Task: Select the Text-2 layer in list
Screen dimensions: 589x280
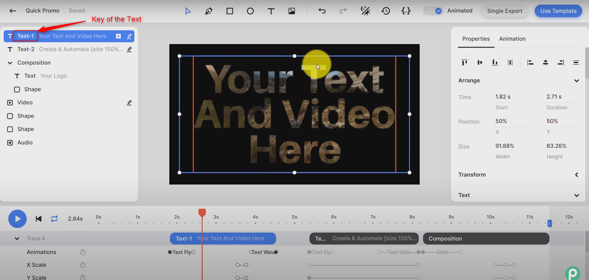Action: pos(69,49)
